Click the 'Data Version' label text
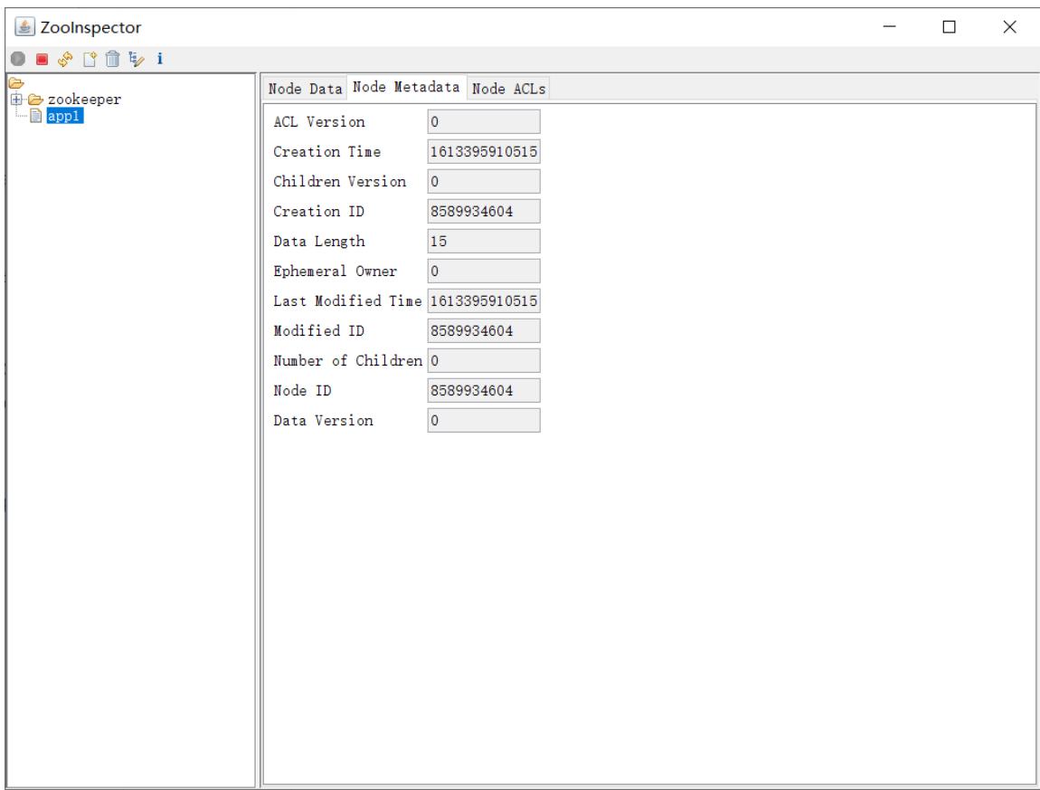The height and width of the screenshot is (790, 1040). [x=323, y=421]
